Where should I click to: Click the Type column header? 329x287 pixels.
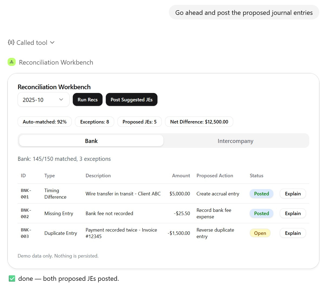pyautogui.click(x=50, y=175)
